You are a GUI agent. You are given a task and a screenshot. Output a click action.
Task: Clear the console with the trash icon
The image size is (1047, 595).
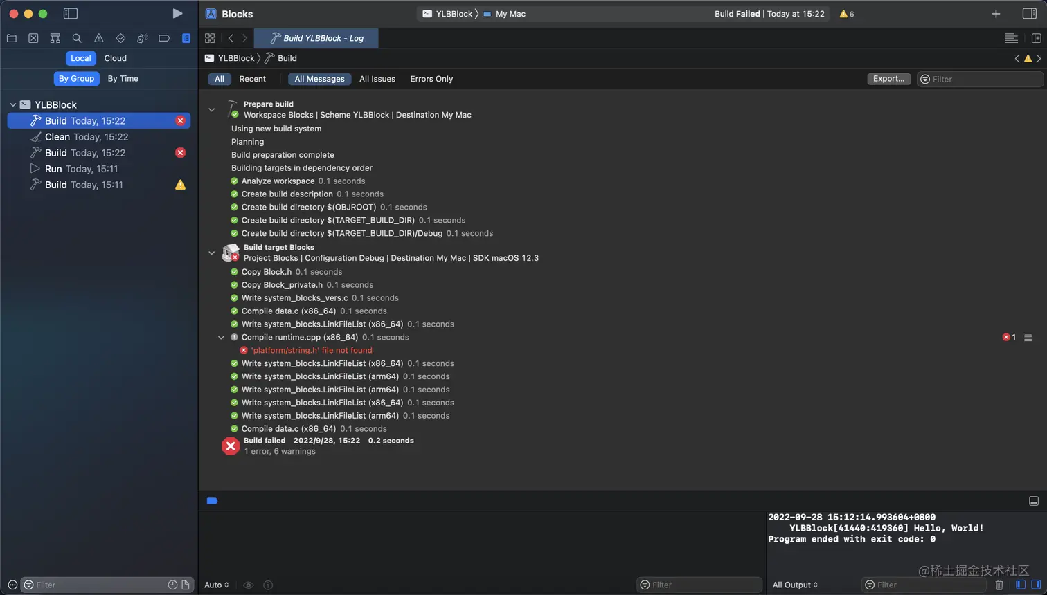[999, 585]
